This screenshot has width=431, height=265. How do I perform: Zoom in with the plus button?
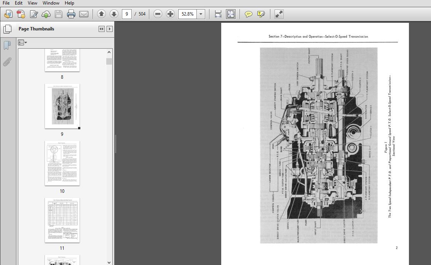[171, 14]
